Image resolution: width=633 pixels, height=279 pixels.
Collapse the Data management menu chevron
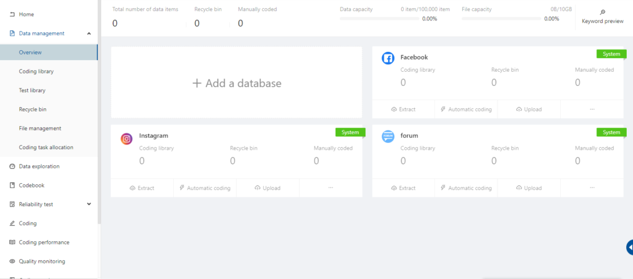click(x=89, y=33)
